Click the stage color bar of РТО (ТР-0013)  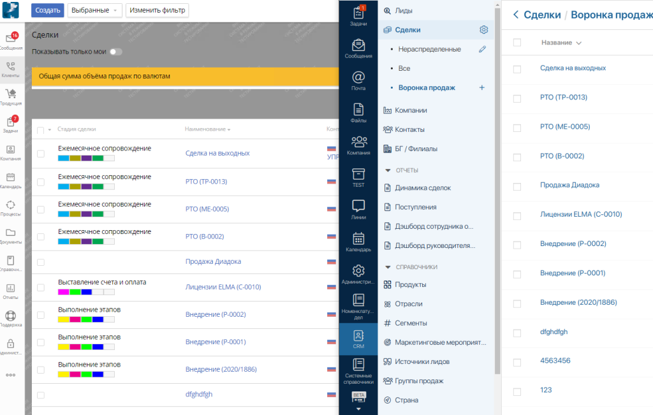pos(86,187)
